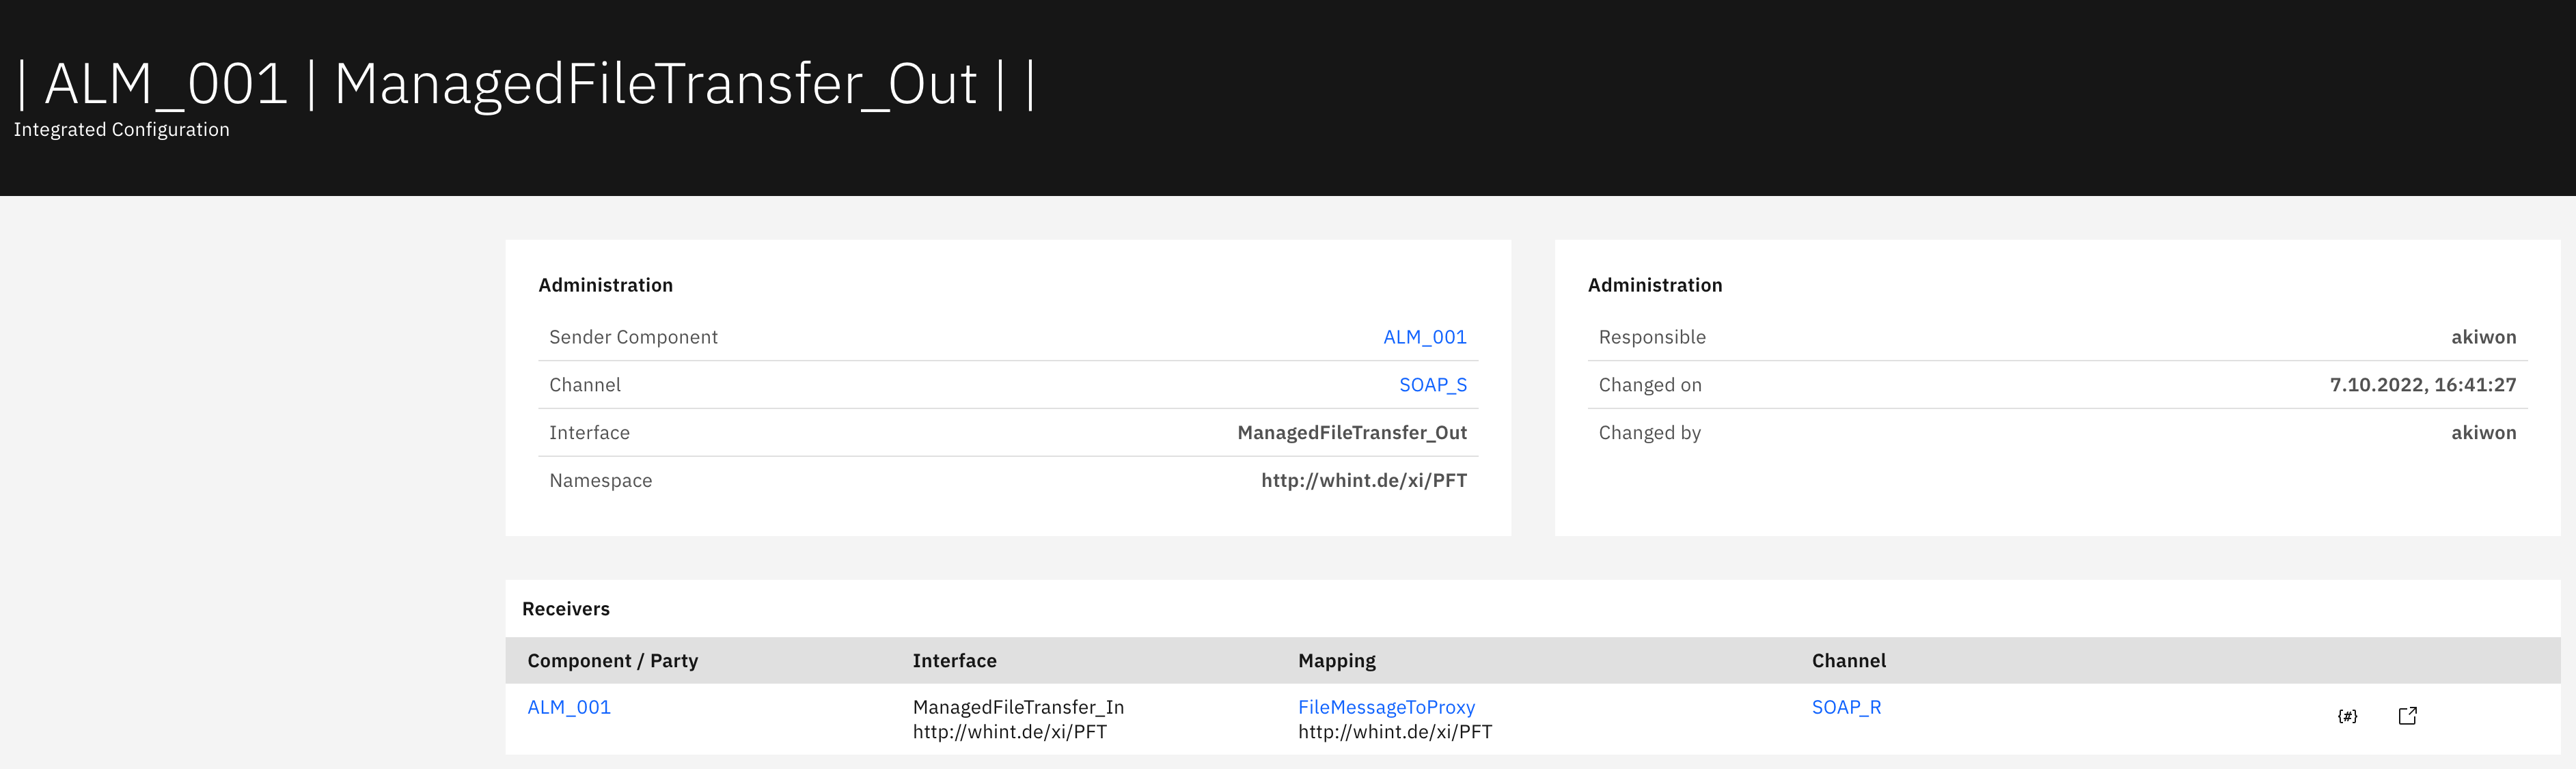This screenshot has height=769, width=2576.
Task: Click the ManagedFileTransfer_Out interface value
Action: (1351, 433)
